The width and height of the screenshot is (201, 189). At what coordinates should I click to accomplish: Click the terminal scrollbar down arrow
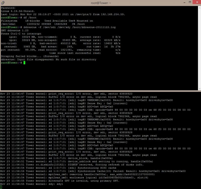click(x=199, y=89)
